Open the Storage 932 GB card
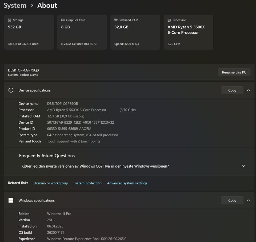 coord(29,32)
